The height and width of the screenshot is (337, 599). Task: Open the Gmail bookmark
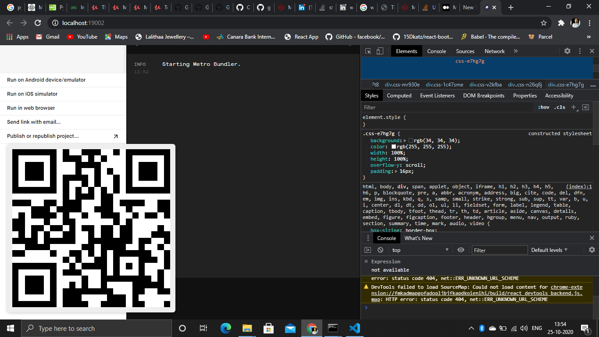(47, 37)
